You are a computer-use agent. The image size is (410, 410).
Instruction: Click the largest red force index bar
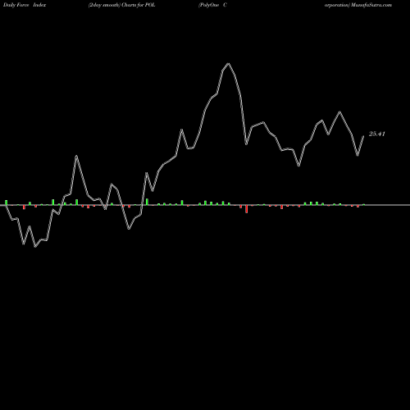pyautogui.click(x=247, y=209)
